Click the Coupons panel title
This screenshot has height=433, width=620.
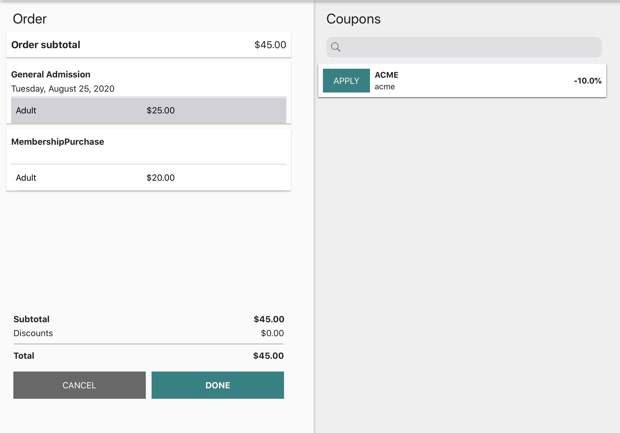[x=353, y=19]
